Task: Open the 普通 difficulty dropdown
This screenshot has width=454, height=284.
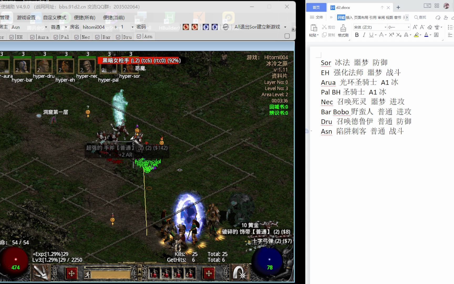Action: click(x=66, y=27)
